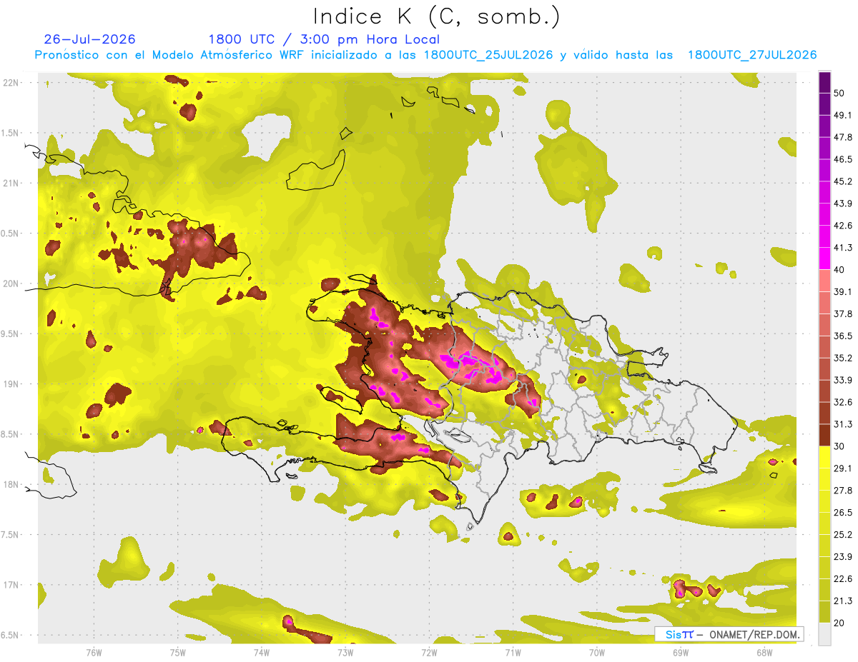Click longitude label '76W'
Image resolution: width=858 pixels, height=662 pixels.
pyautogui.click(x=94, y=652)
